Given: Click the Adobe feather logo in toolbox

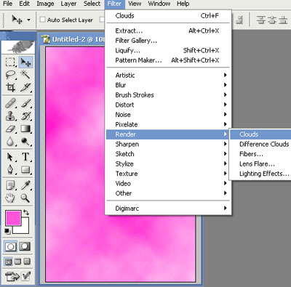Looking at the screenshot, I should (x=18, y=47).
